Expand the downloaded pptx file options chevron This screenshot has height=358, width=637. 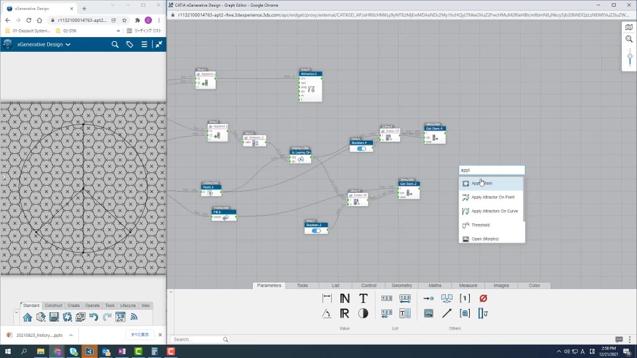coord(71,335)
